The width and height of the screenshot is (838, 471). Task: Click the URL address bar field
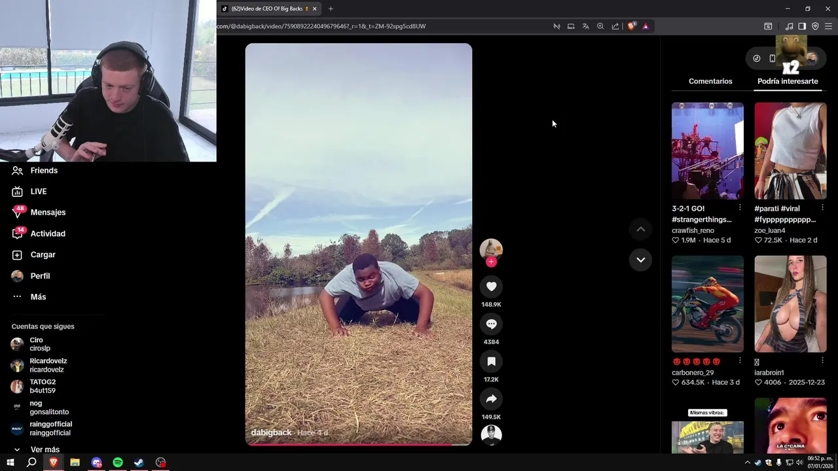pos(383,26)
